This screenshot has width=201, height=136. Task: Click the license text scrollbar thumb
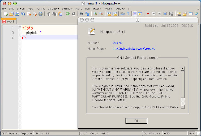[x=182, y=84]
